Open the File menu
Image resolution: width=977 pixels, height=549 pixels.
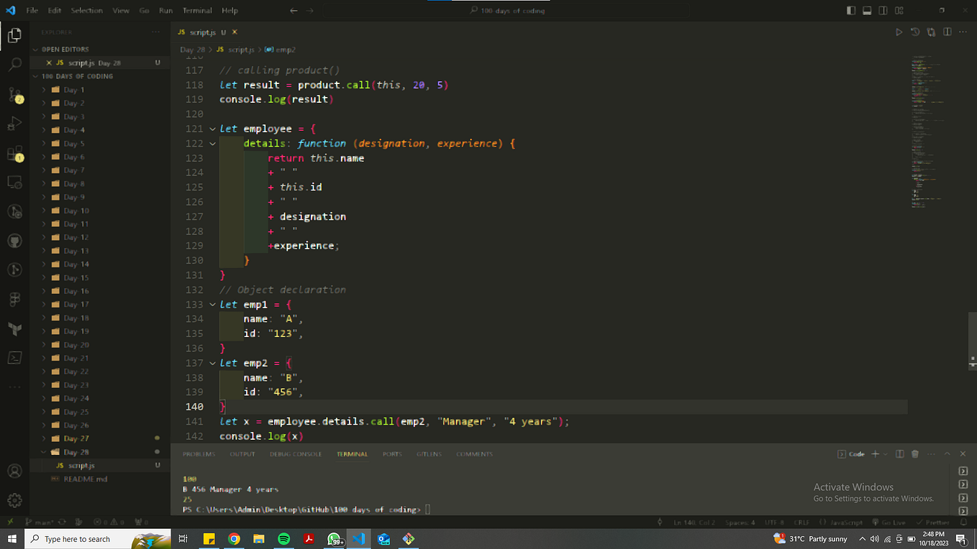[32, 11]
